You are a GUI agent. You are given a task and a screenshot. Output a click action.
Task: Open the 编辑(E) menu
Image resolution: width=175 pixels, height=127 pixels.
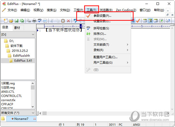25,10
